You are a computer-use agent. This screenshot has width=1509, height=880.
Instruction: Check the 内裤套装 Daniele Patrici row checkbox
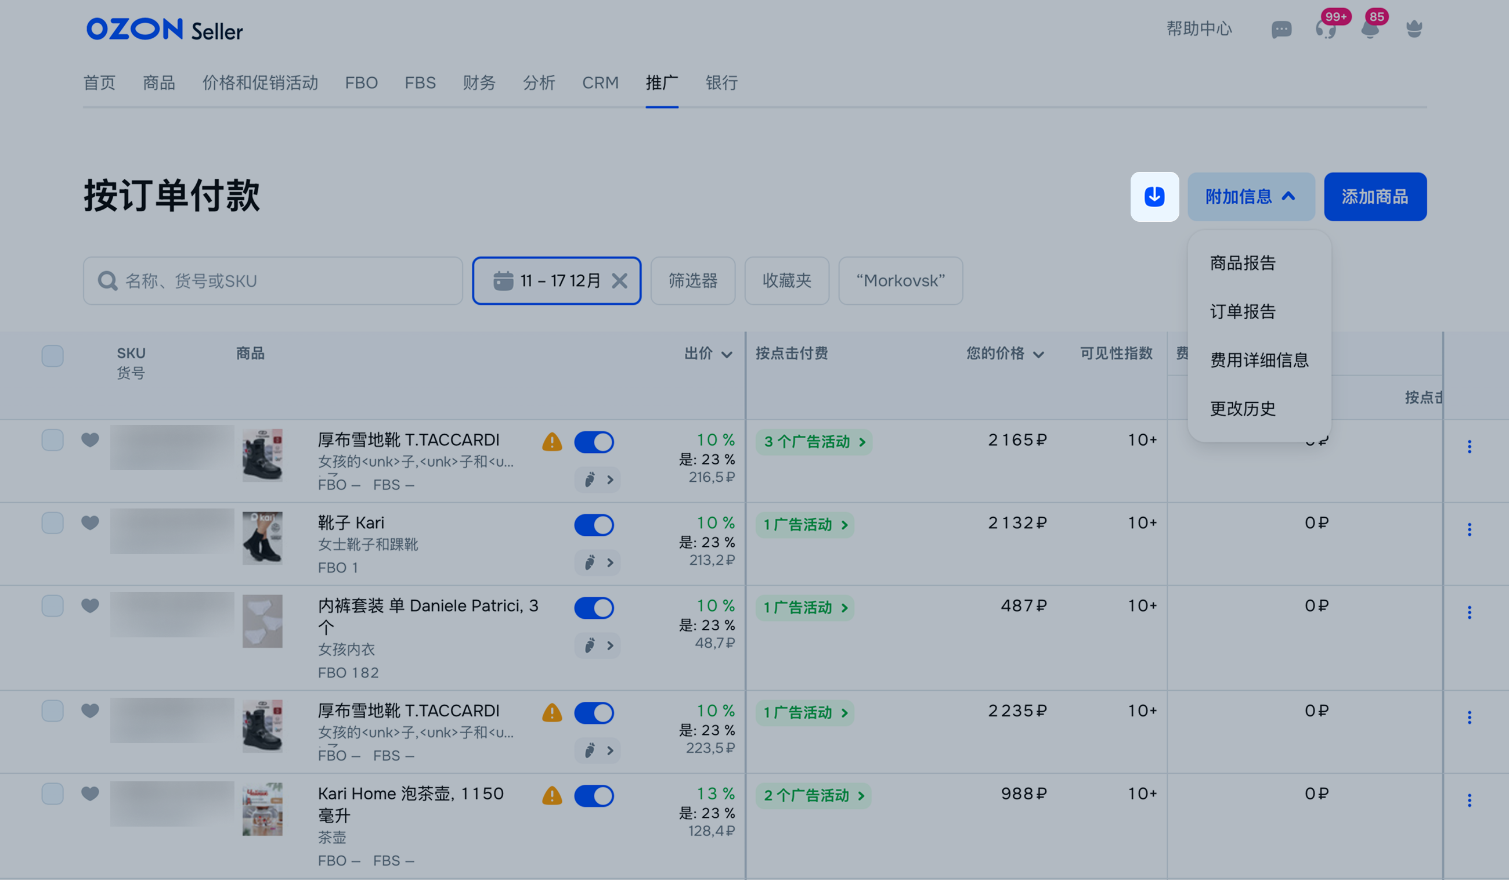click(53, 605)
